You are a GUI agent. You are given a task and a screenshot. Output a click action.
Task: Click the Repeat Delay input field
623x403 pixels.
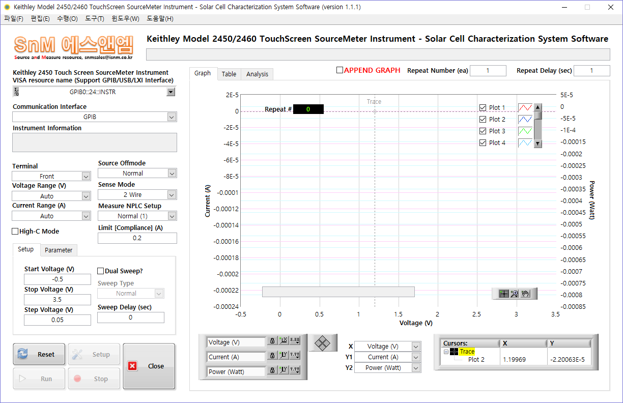click(x=592, y=71)
